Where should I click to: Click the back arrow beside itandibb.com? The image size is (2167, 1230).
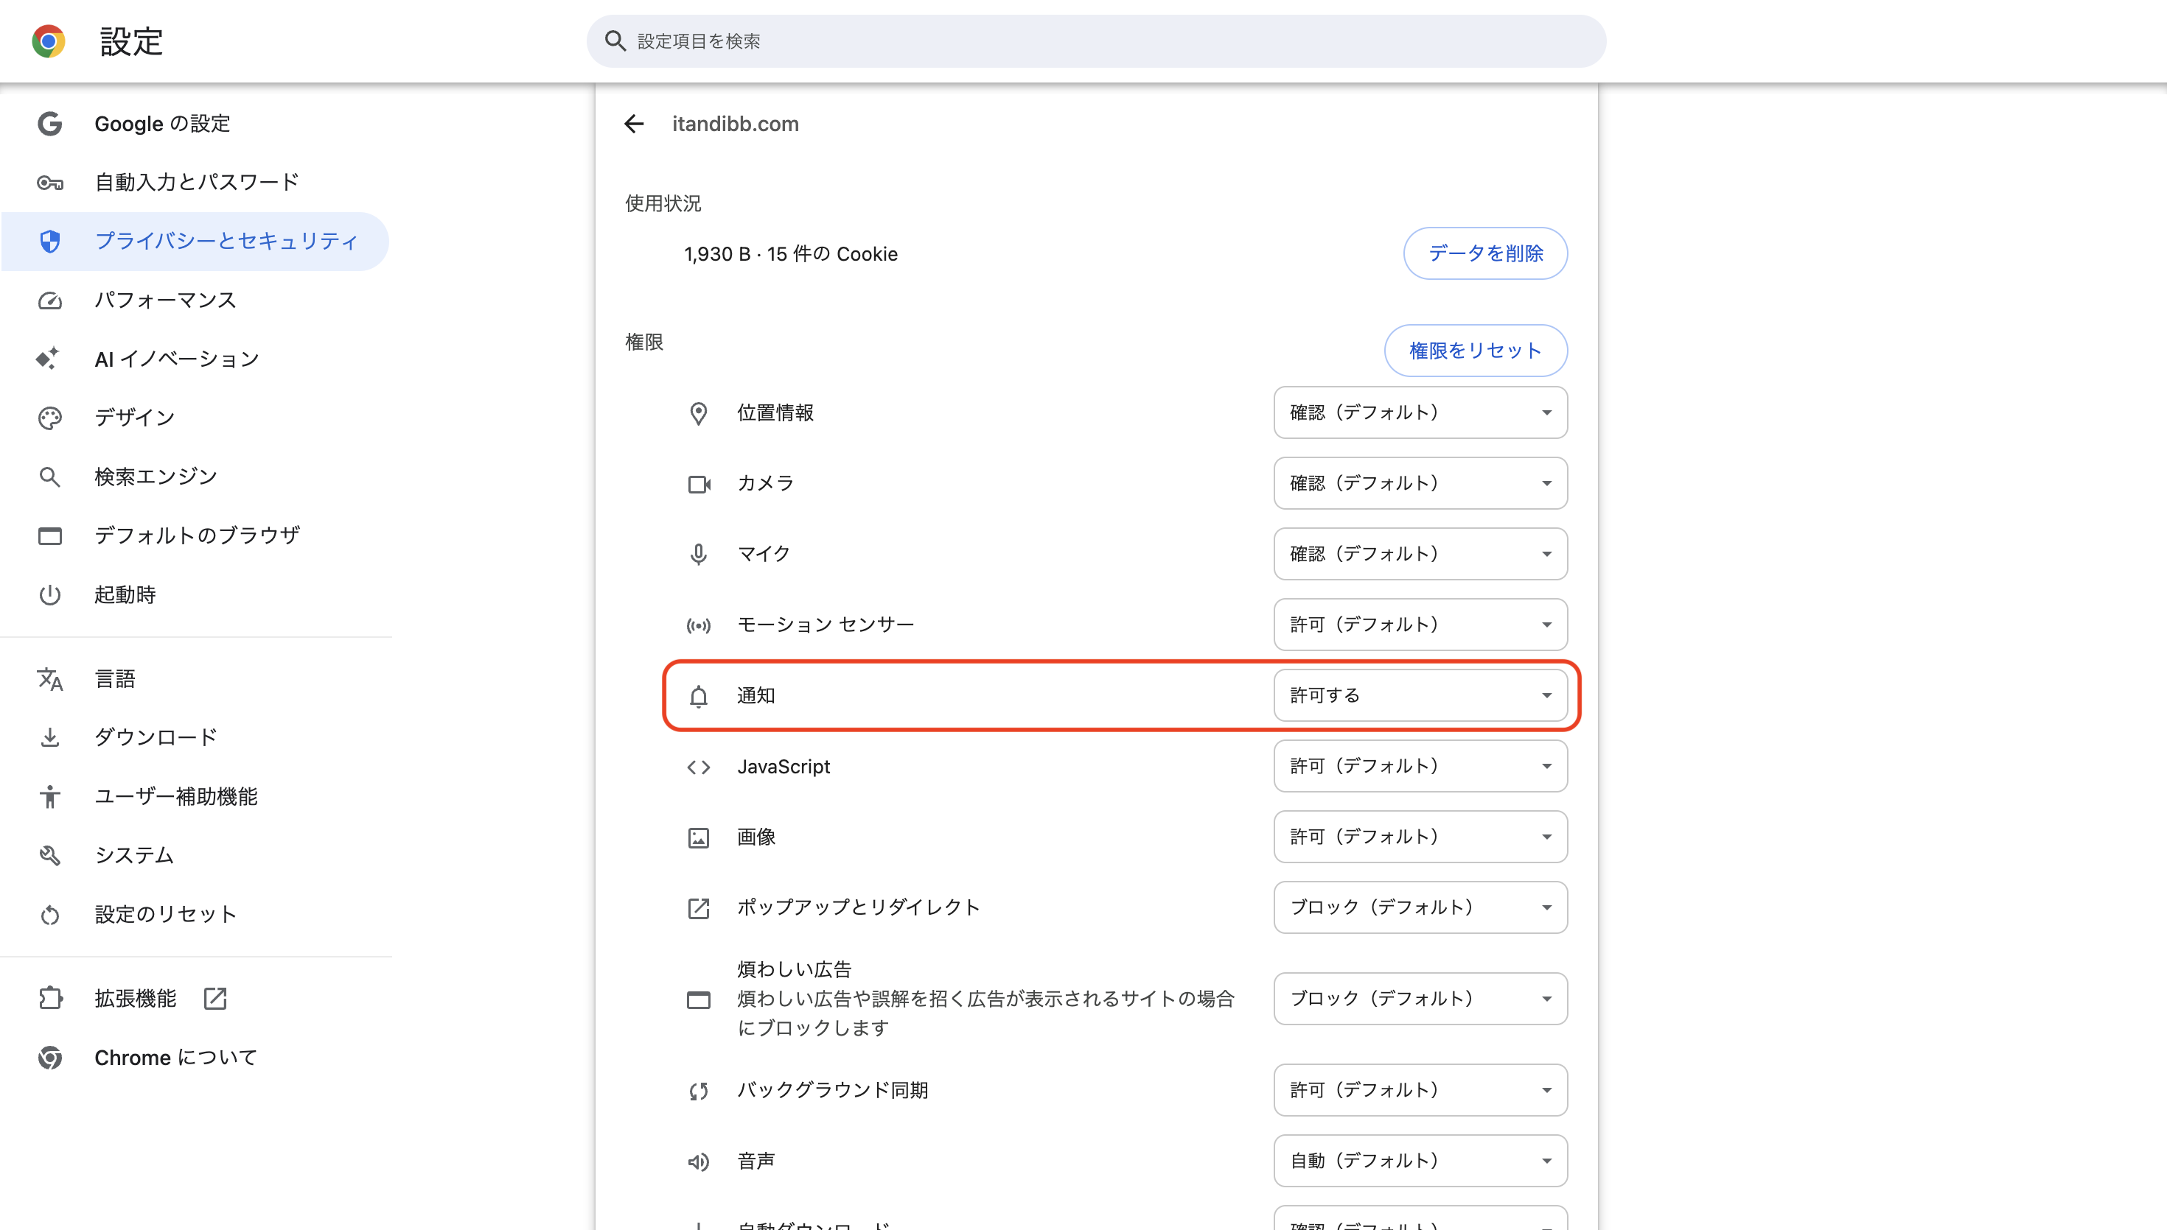tap(634, 124)
